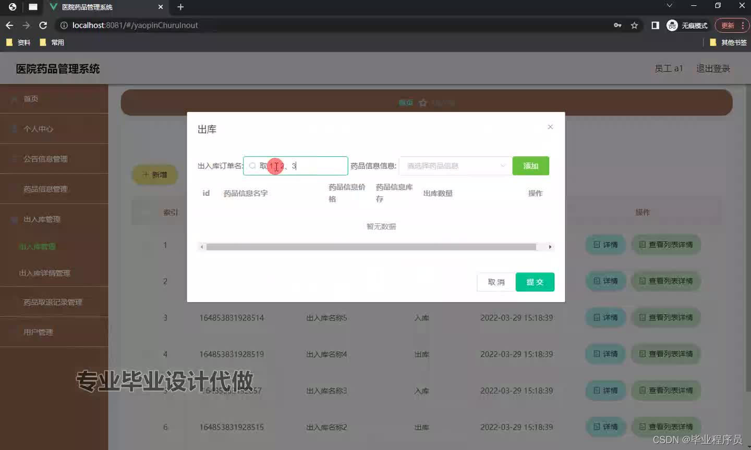
Task: Click the breadcrumb star icon in header bar
Action: [423, 103]
